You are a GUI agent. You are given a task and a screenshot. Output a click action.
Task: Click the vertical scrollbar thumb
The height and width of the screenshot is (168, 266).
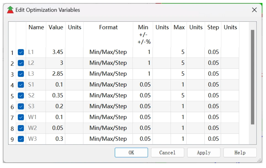(x=252, y=77)
